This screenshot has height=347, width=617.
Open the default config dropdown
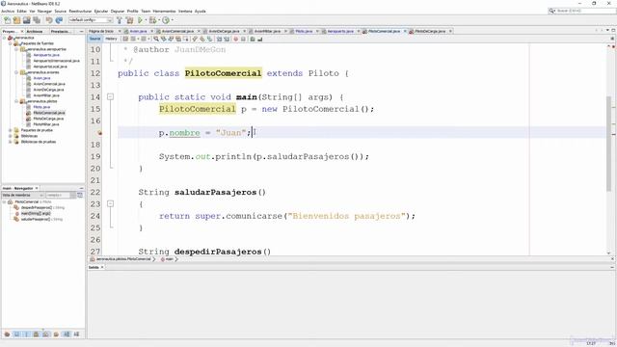91,20
